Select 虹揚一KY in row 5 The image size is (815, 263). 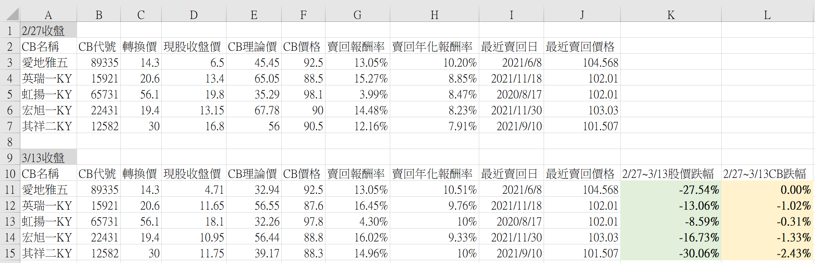[48, 94]
